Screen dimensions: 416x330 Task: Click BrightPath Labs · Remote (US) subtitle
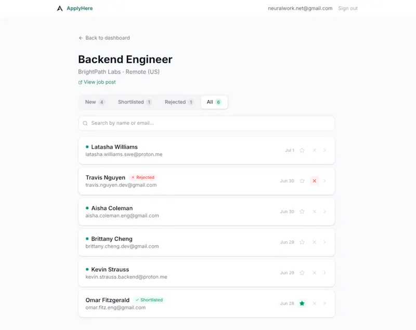click(119, 72)
